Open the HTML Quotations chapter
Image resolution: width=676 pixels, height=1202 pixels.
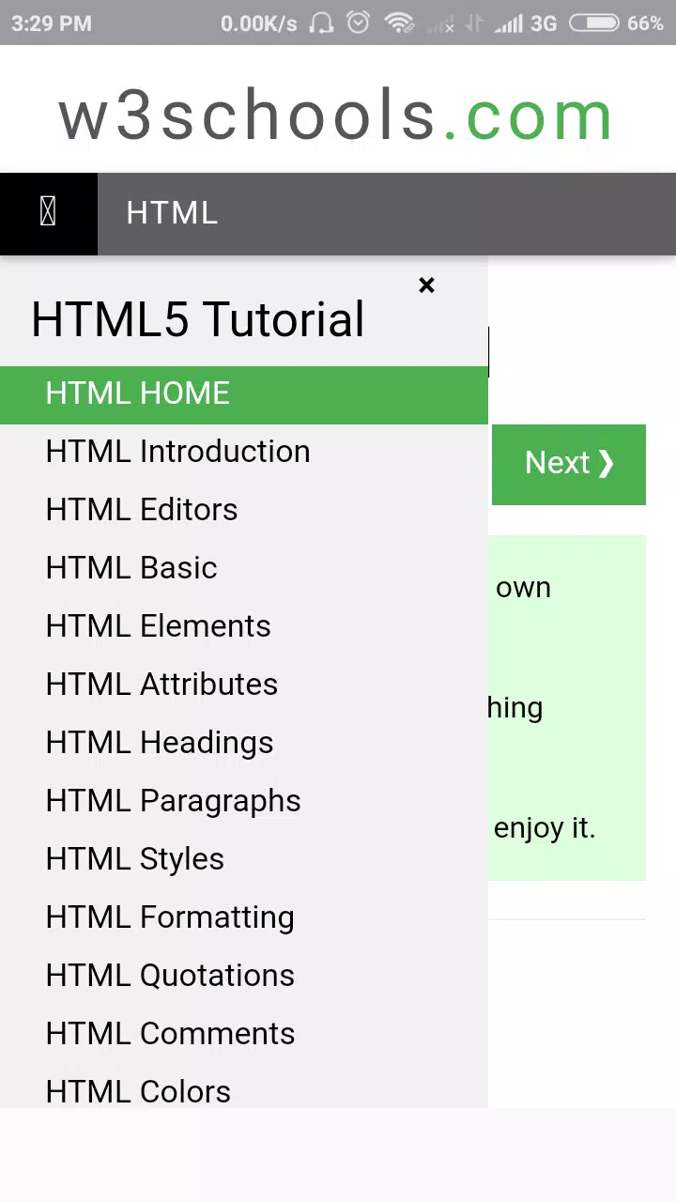pos(244,977)
